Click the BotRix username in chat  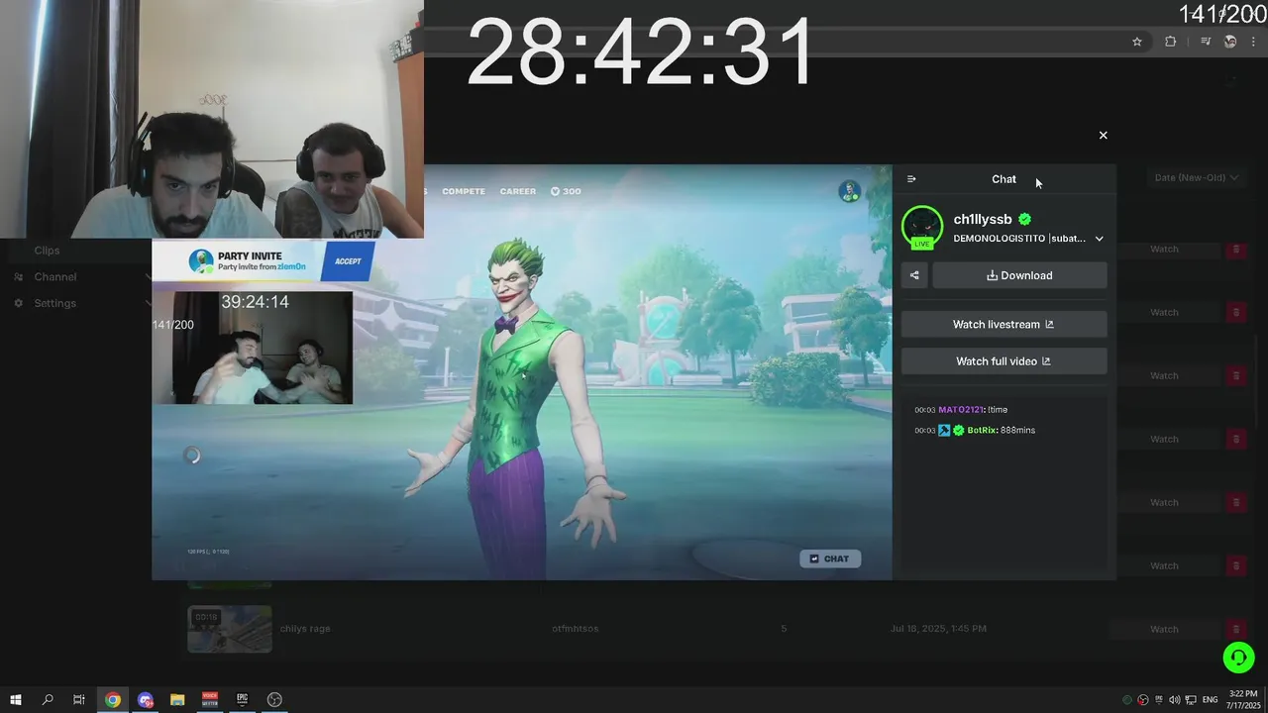pos(982,430)
